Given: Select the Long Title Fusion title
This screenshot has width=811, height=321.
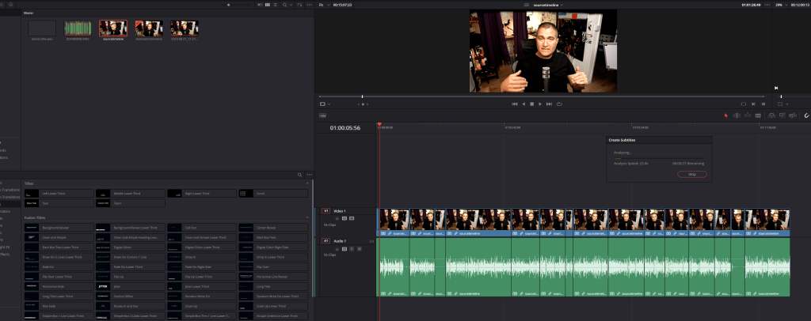Looking at the screenshot, I should coord(273,286).
